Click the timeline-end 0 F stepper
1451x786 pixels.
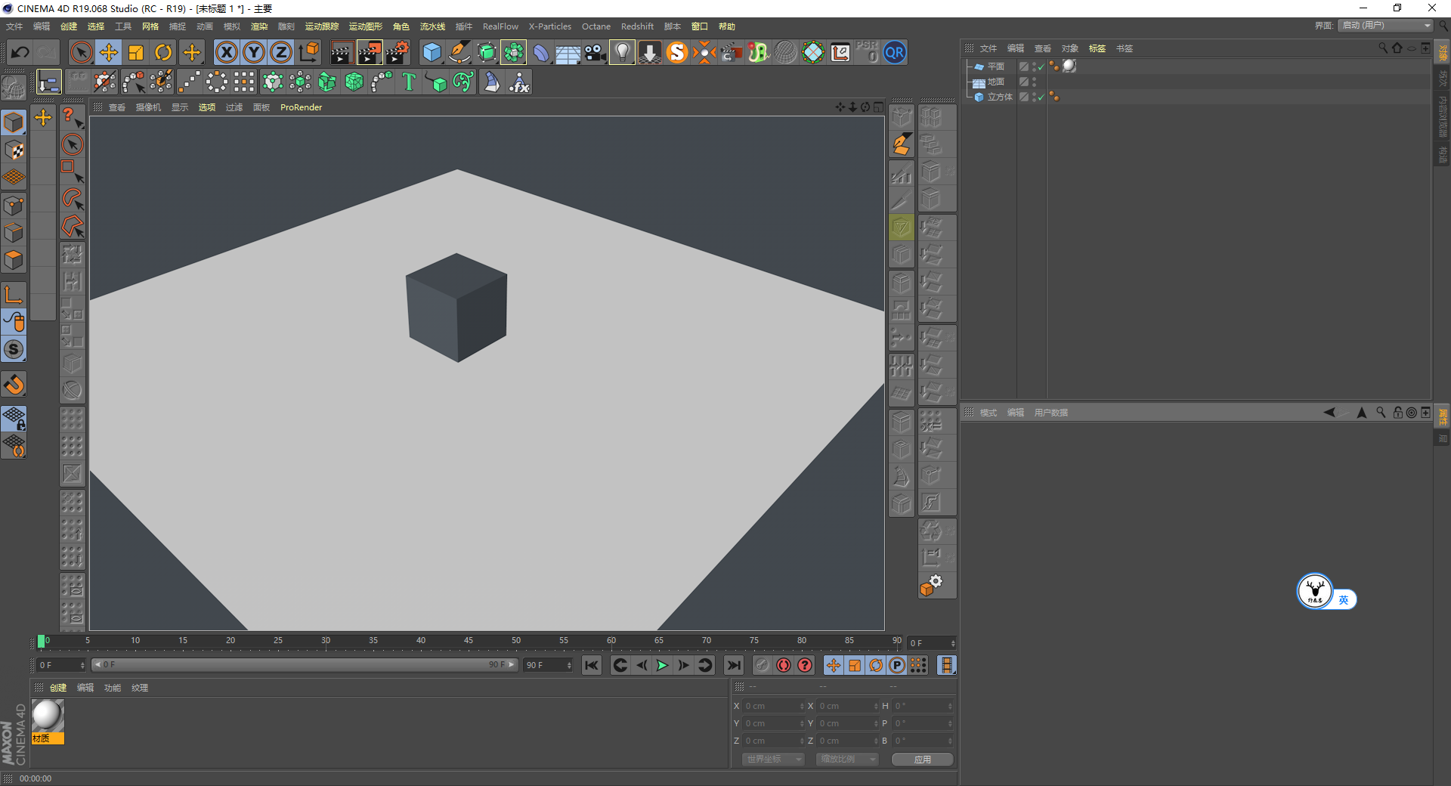coord(953,643)
